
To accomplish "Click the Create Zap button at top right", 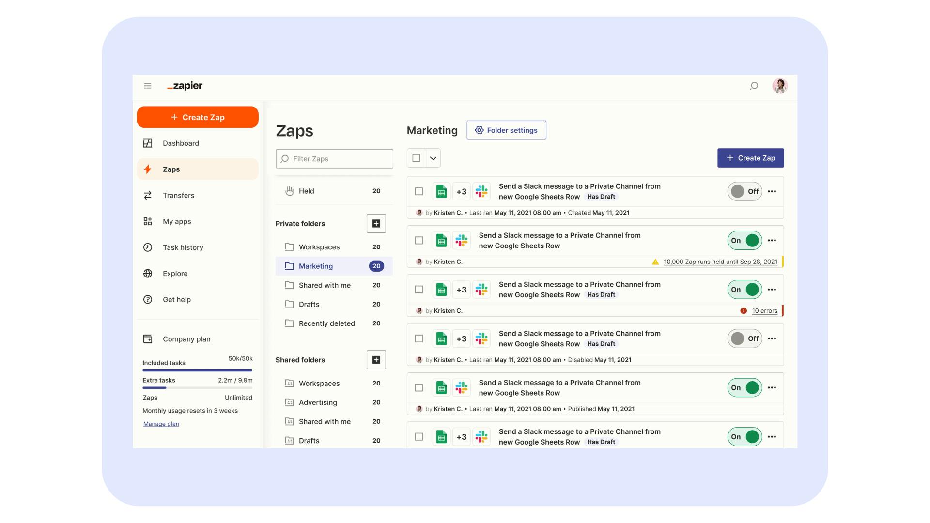I will (x=751, y=158).
